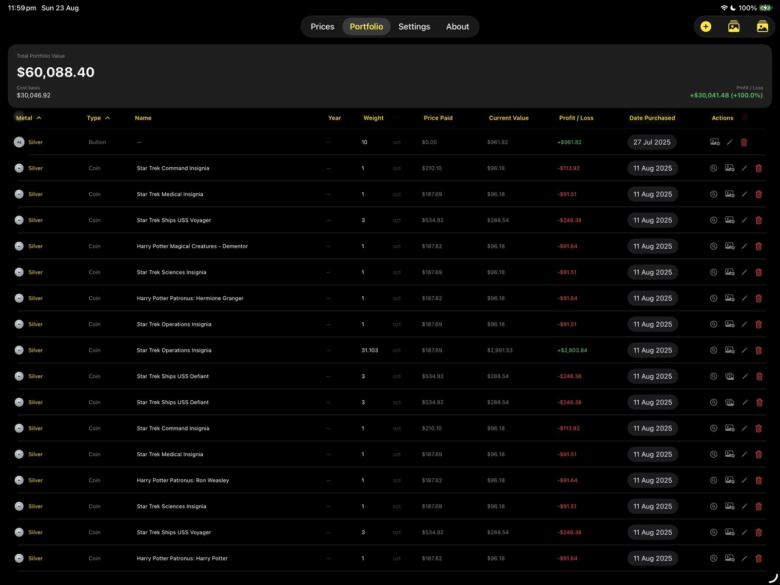Edit the Silver Bullion entry with pencil
Image resolution: width=780 pixels, height=585 pixels.
coord(730,142)
